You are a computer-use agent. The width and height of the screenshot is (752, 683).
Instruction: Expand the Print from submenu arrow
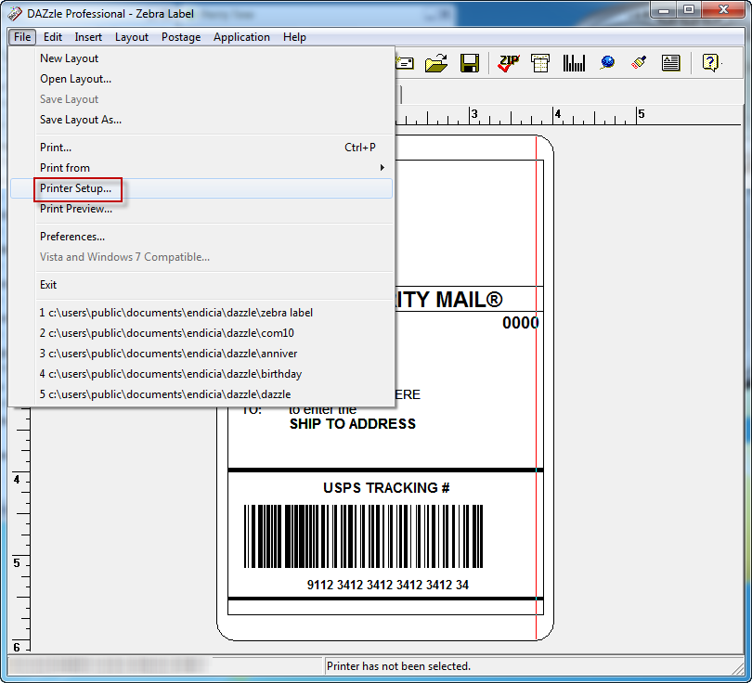(382, 168)
